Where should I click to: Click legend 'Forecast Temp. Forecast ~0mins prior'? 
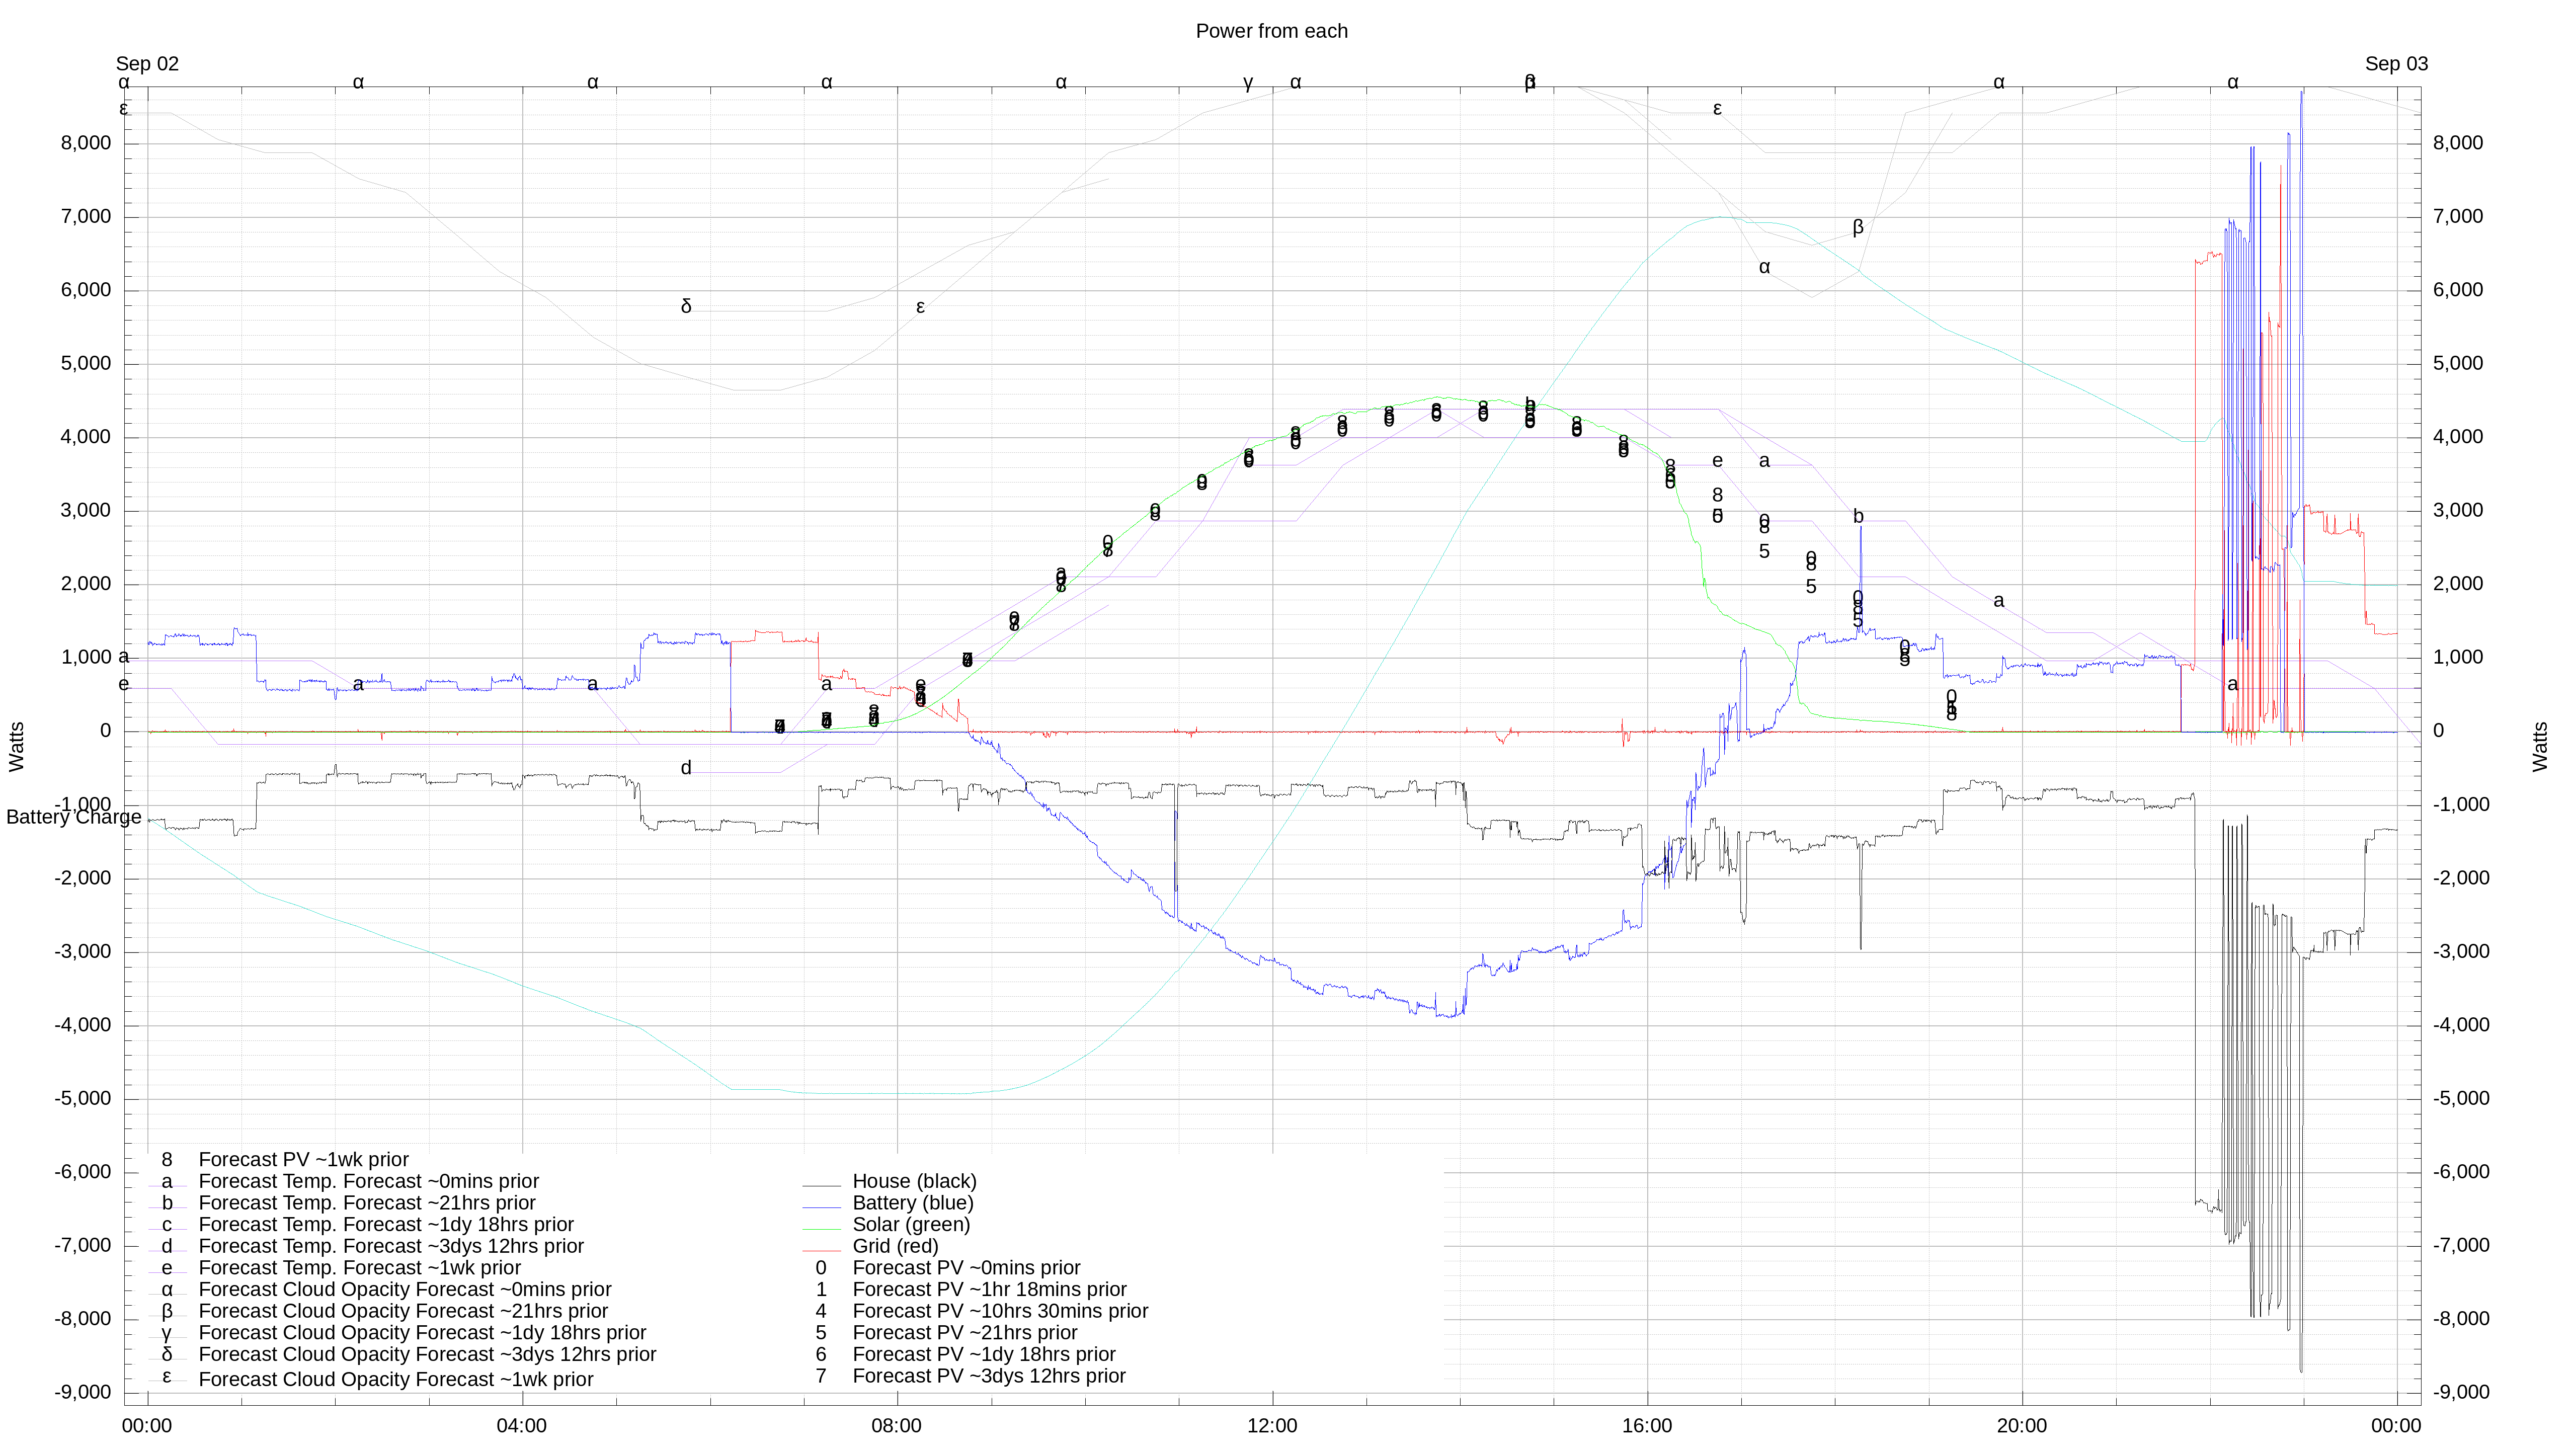368,1181
